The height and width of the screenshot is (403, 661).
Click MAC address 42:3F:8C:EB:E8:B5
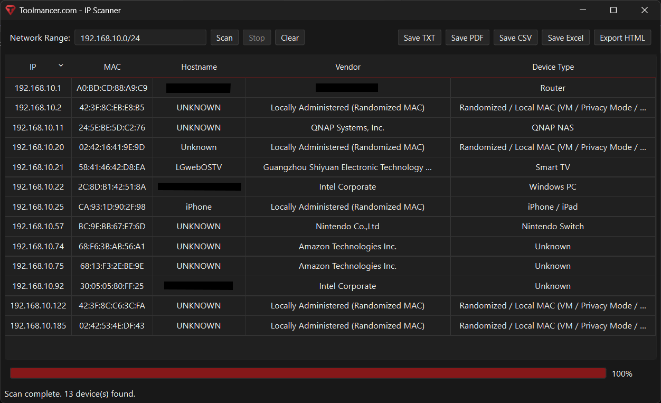click(x=112, y=108)
